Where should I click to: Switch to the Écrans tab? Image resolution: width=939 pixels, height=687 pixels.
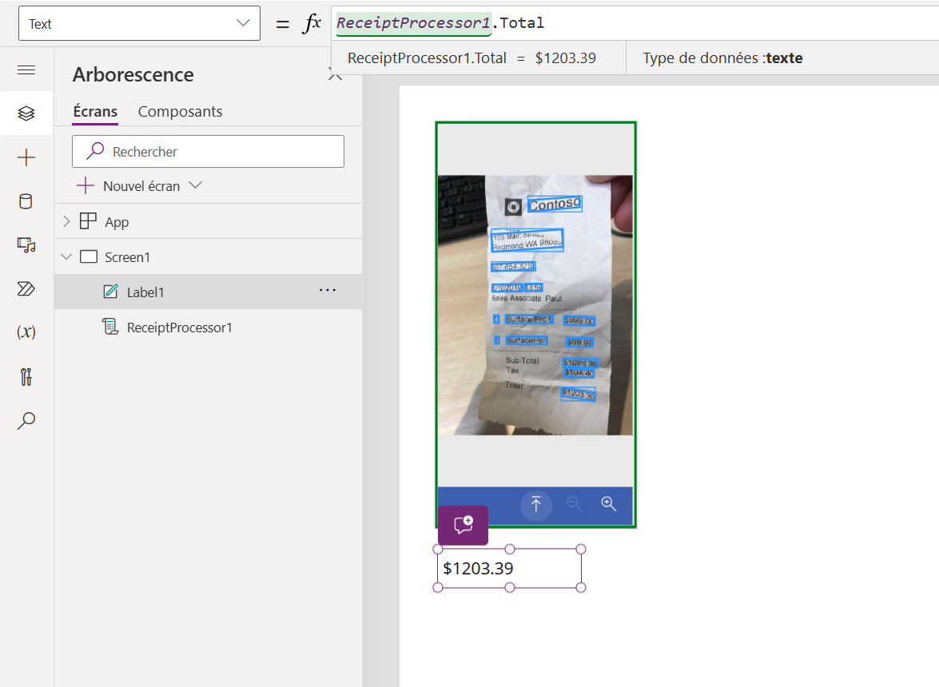[x=95, y=111]
